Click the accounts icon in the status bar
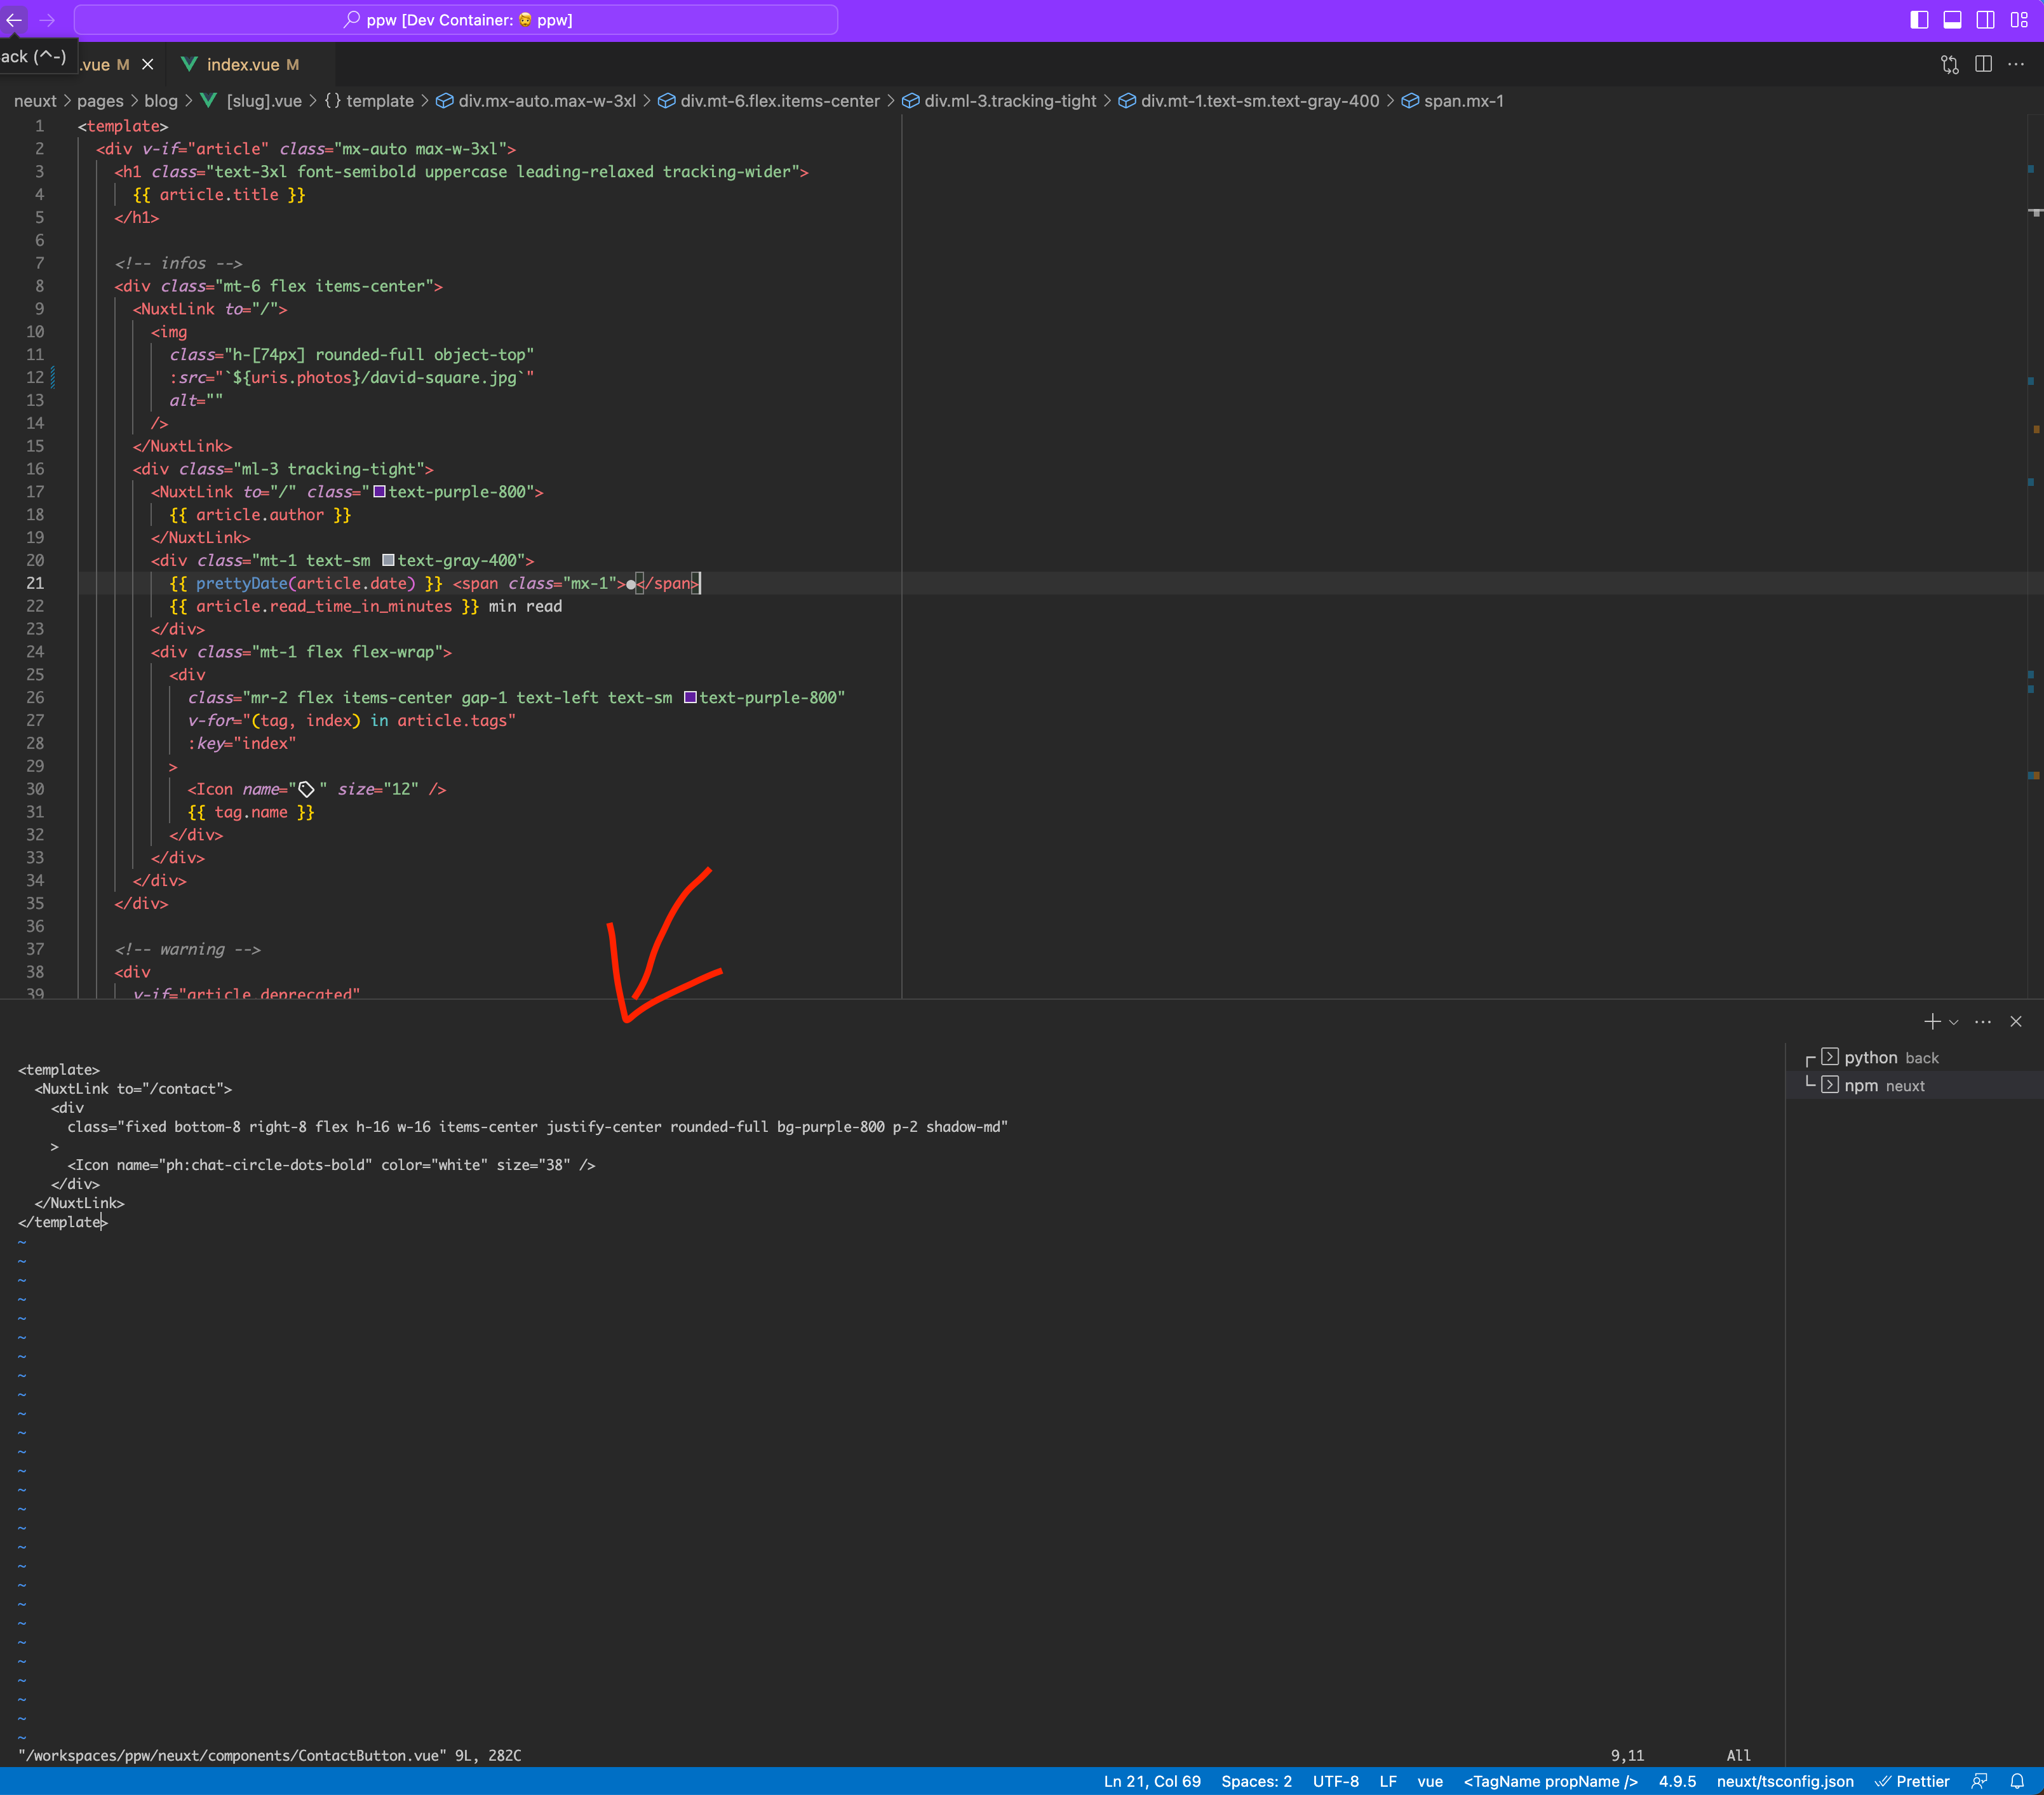This screenshot has width=2044, height=1795. pyautogui.click(x=1979, y=1781)
